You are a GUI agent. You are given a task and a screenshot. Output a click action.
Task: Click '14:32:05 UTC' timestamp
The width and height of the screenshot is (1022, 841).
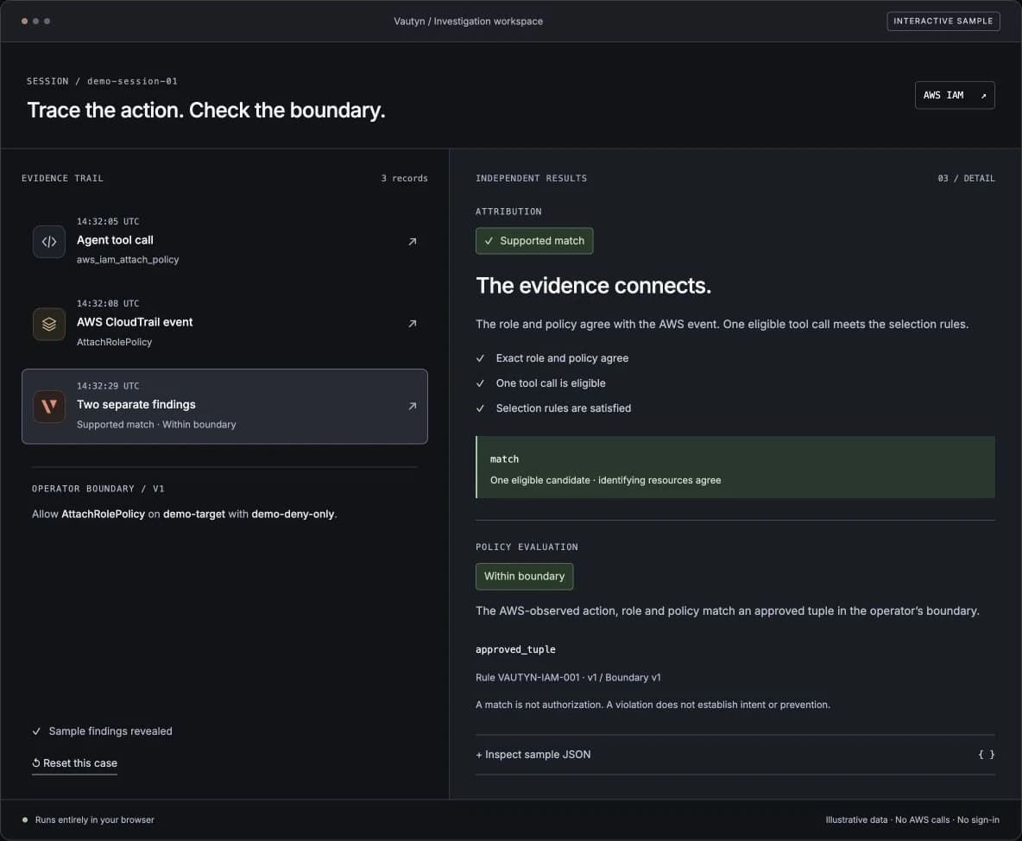[108, 222]
